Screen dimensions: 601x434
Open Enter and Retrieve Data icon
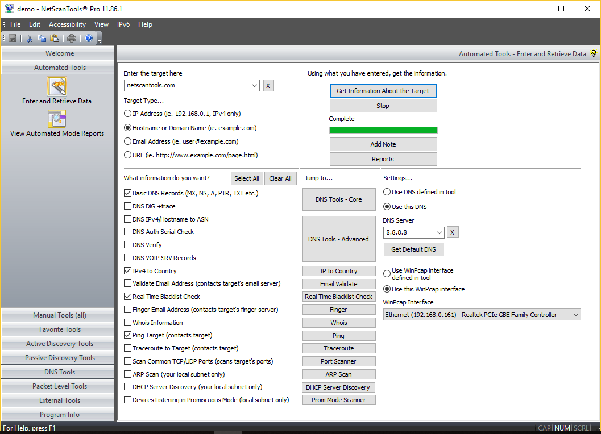coord(57,86)
